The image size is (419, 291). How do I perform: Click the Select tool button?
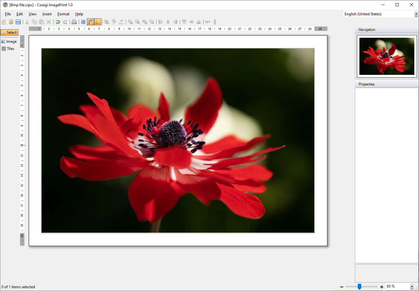(9, 32)
